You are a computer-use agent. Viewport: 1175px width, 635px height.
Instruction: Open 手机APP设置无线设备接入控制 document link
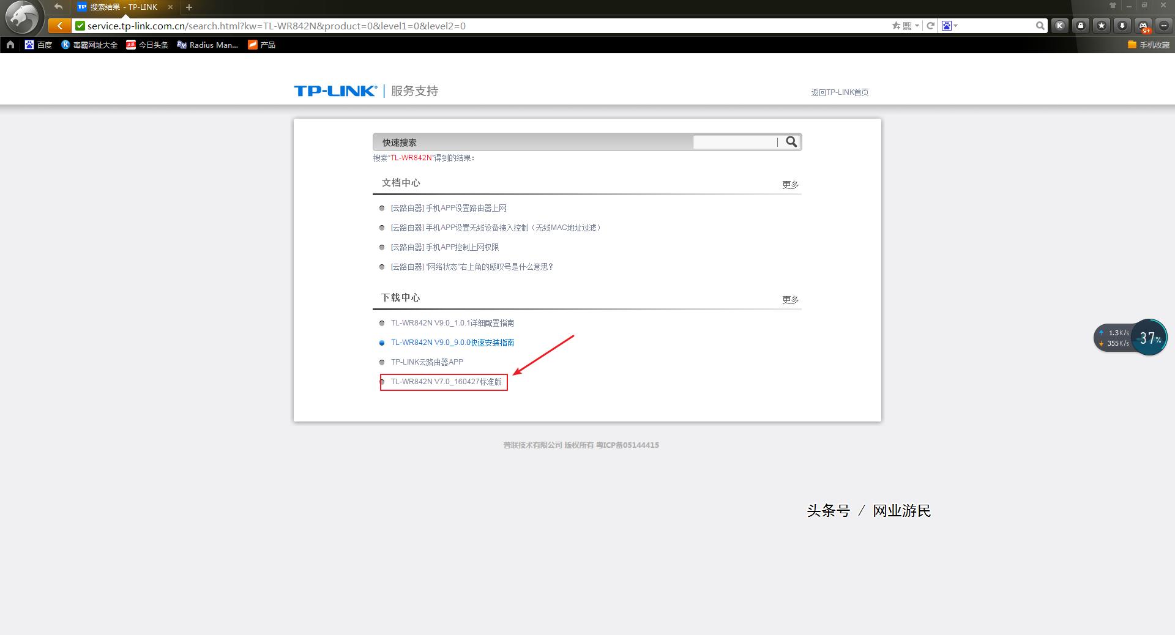[496, 228]
